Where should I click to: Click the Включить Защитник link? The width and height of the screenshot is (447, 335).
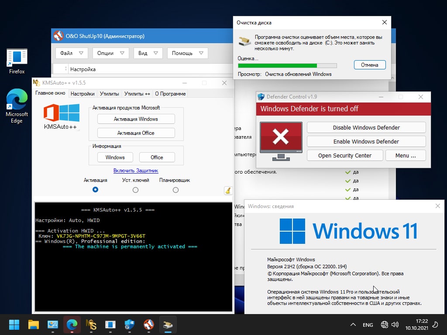pos(136,171)
